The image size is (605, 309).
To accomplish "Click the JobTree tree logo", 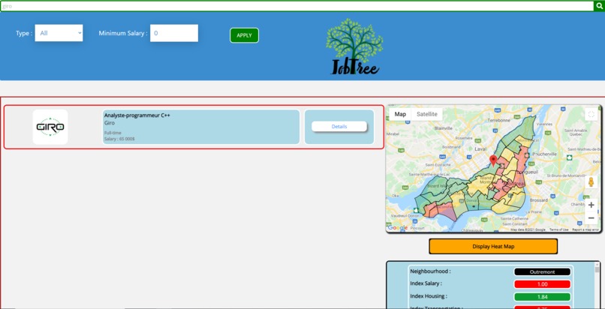I will tap(354, 46).
